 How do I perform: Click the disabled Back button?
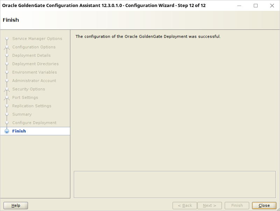click(185, 205)
